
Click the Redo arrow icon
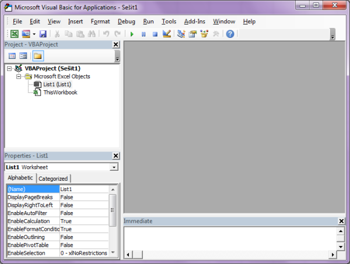point(117,34)
